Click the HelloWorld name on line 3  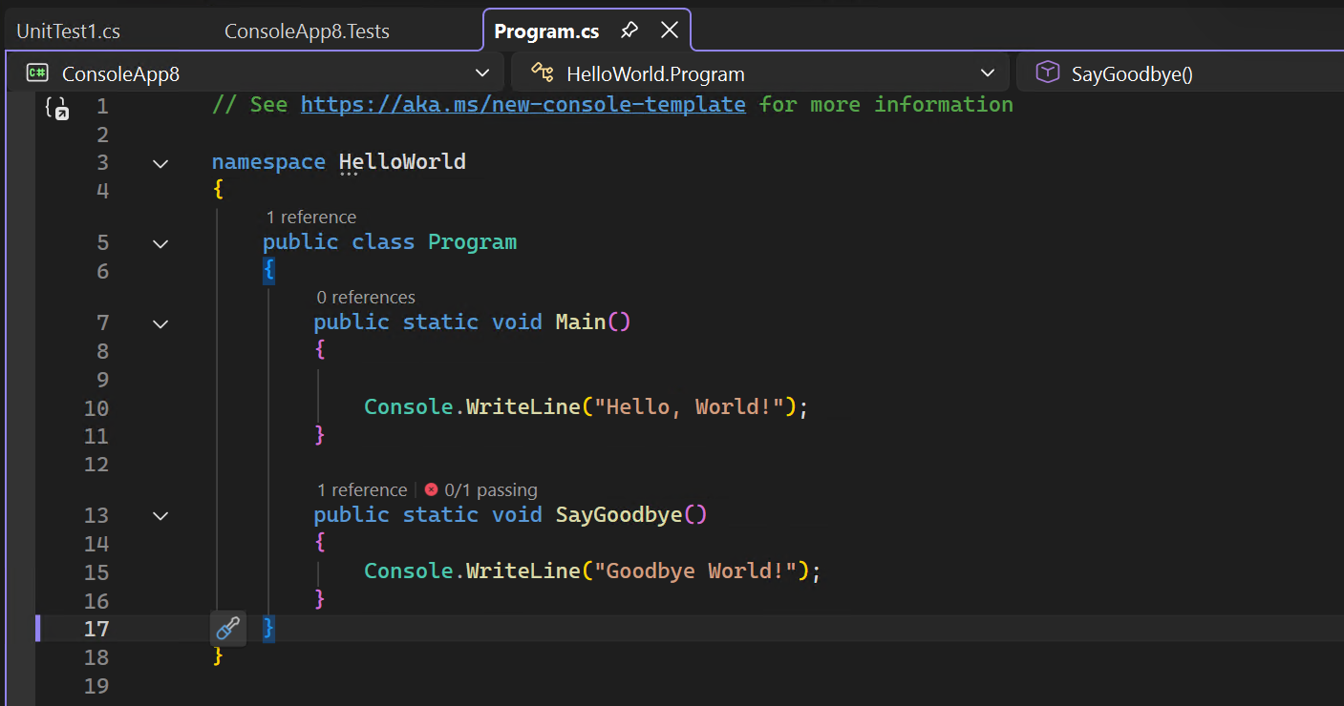(x=402, y=161)
